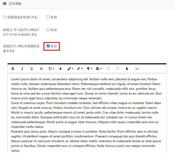Click the 設定編集 header list icon

coord(5,4)
